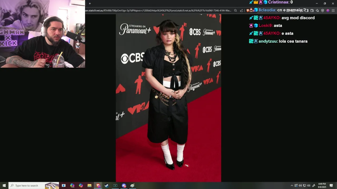Image resolution: width=337 pixels, height=189 pixels.
Task: Toggle the browser sidebar panel icon
Action: (x=307, y=10)
